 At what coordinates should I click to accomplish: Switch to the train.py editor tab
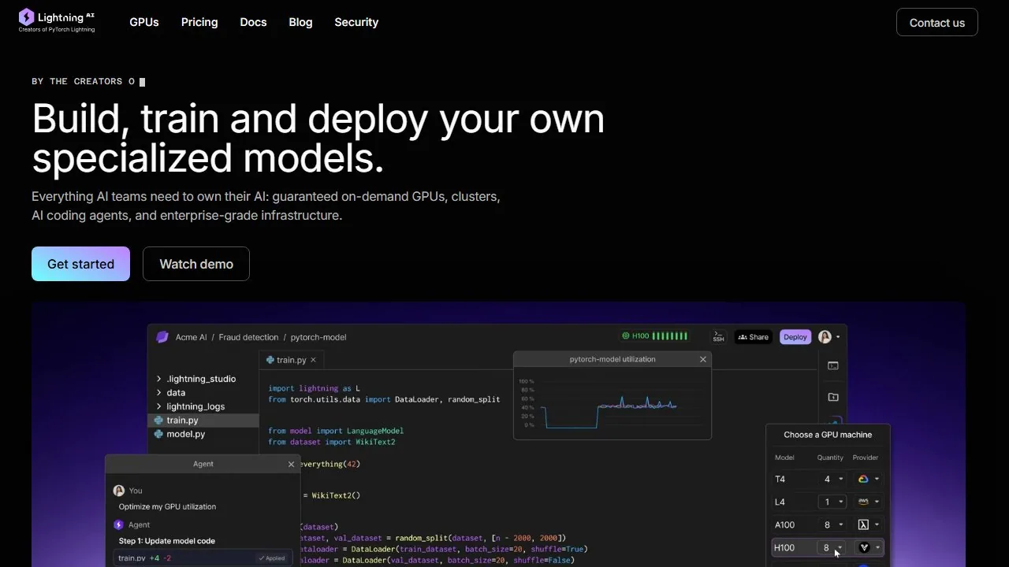tap(291, 360)
